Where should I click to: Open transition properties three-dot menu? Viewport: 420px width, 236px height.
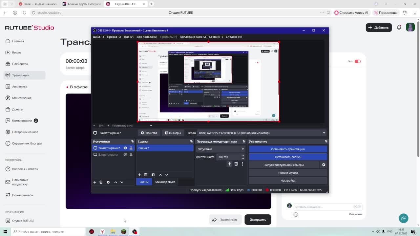pyautogui.click(x=242, y=164)
